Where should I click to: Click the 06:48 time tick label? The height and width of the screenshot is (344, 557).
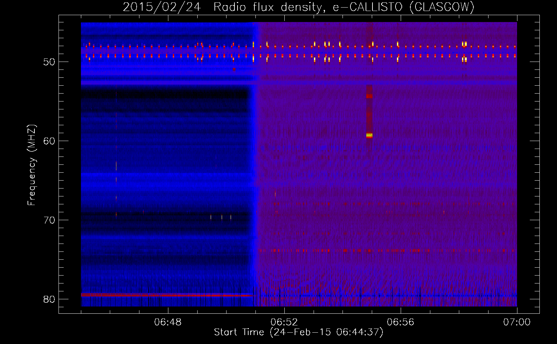168,322
